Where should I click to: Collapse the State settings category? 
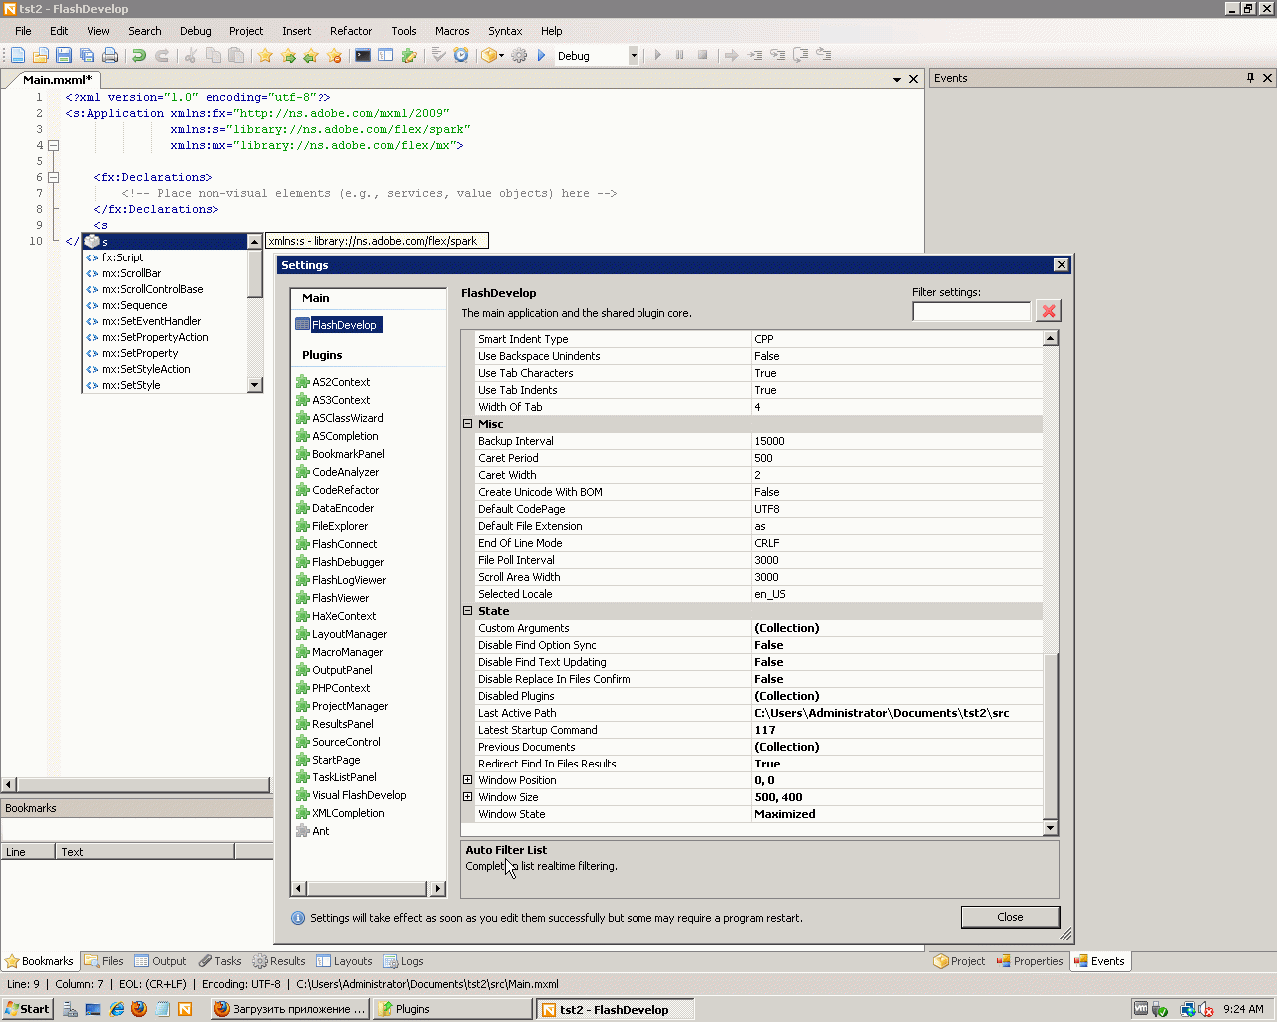[467, 611]
